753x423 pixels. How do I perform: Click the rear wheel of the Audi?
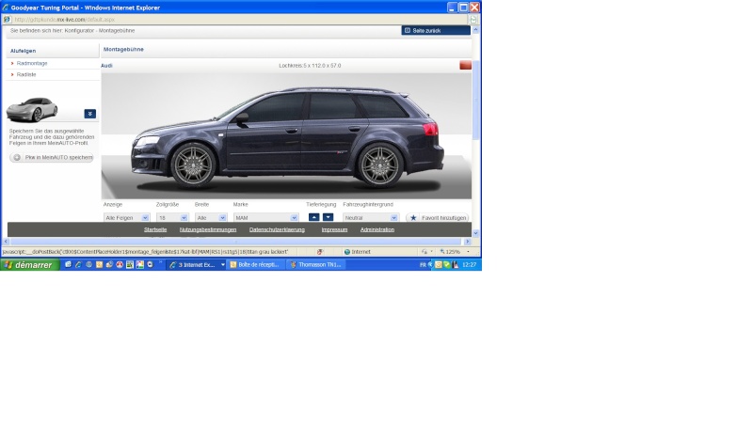[380, 165]
